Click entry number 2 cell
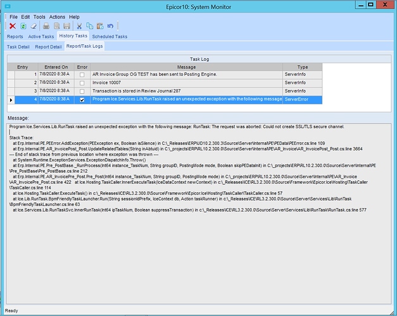397x316 pixels. click(27, 83)
